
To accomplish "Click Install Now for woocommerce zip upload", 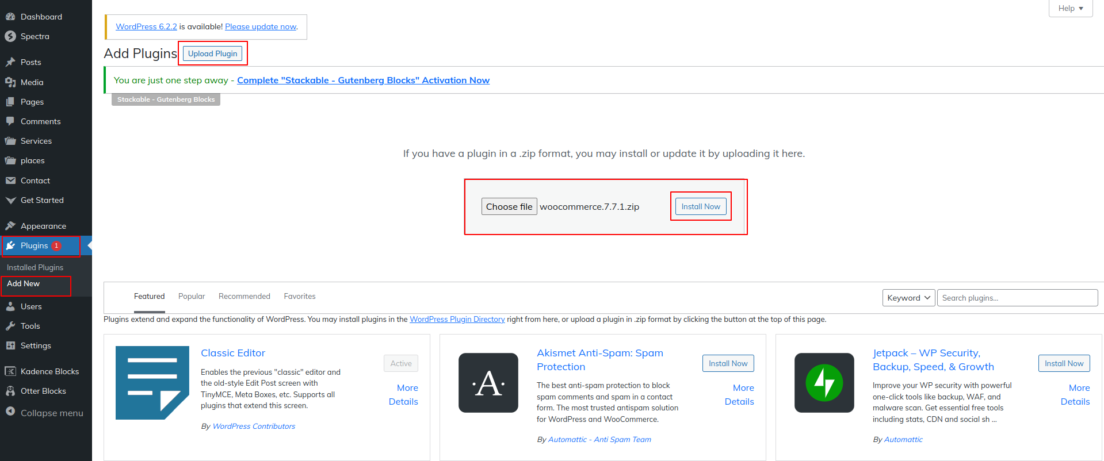I will [700, 206].
